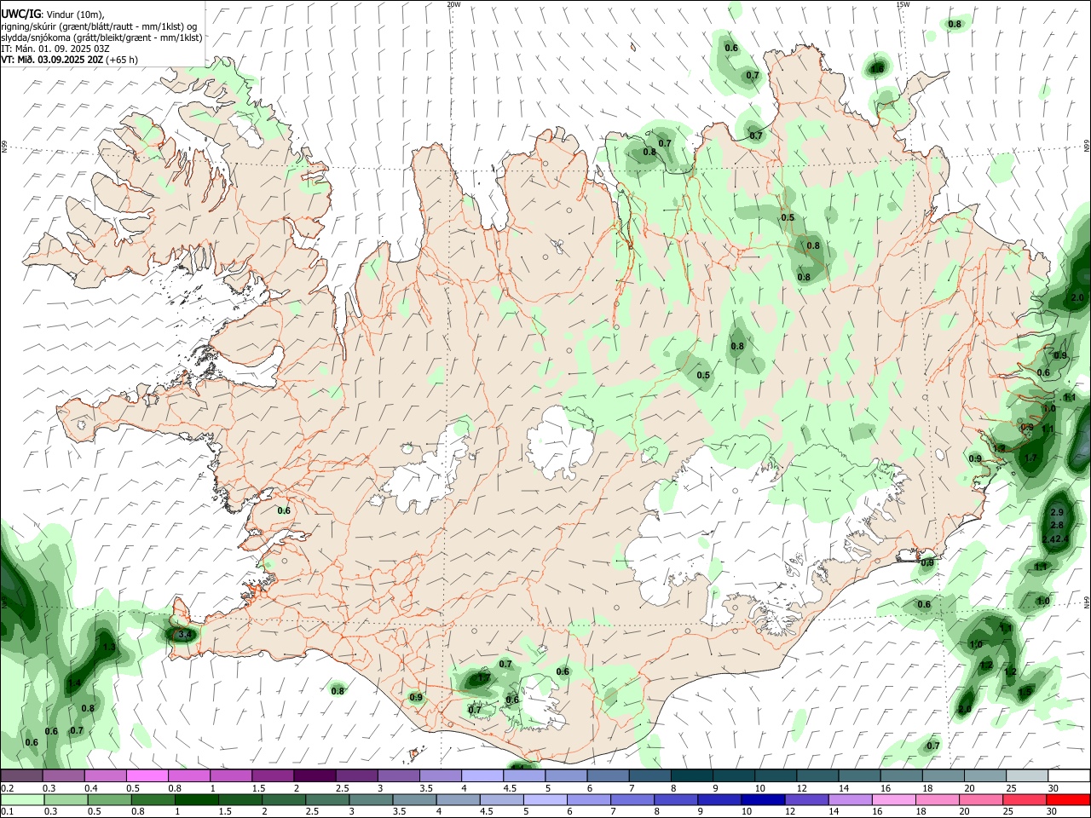Select the darkest purple swatch labeled 2

click(315, 776)
